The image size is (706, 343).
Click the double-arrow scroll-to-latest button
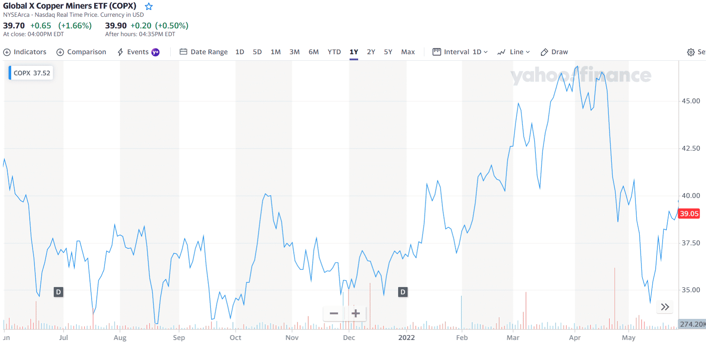click(665, 307)
